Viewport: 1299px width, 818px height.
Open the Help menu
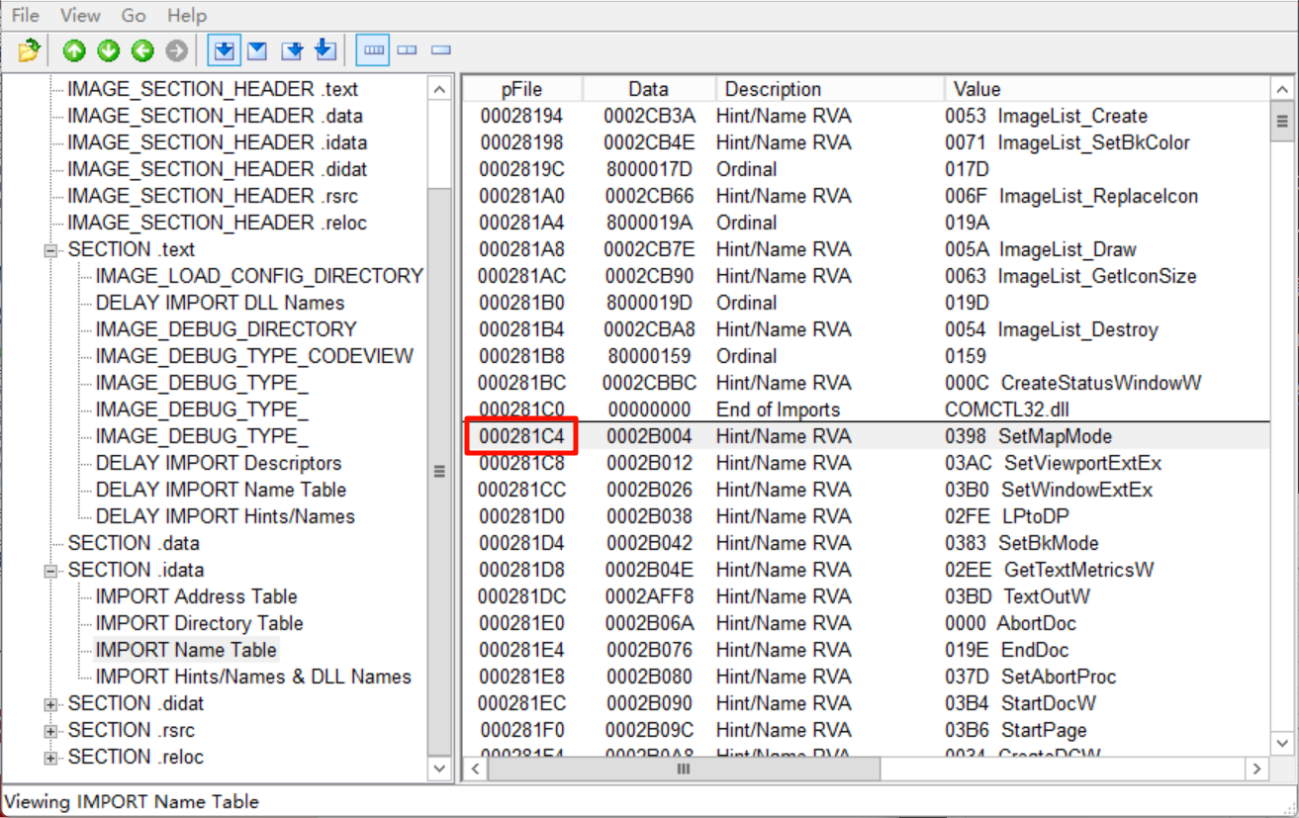187,16
